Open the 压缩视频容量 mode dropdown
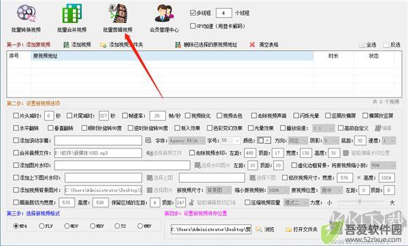 click(x=296, y=203)
